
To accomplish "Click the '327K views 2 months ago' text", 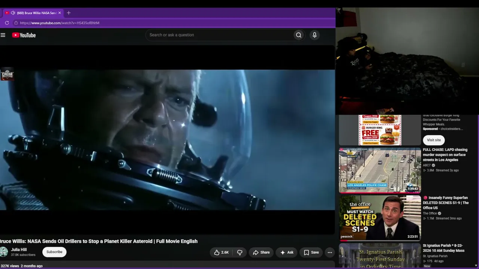I will [x=22, y=266].
